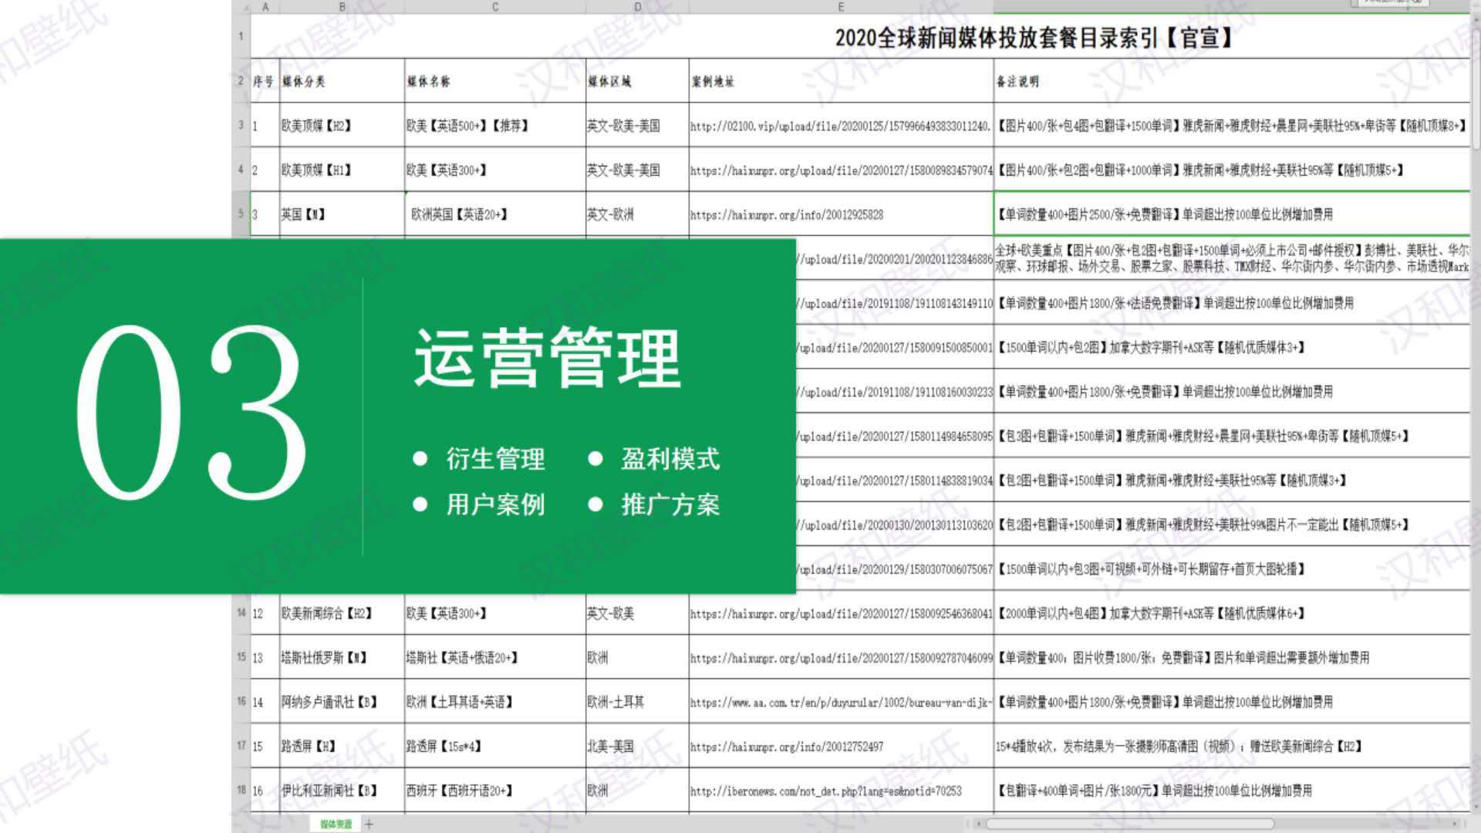
Task: Select row 15 header
Action: coord(241,657)
